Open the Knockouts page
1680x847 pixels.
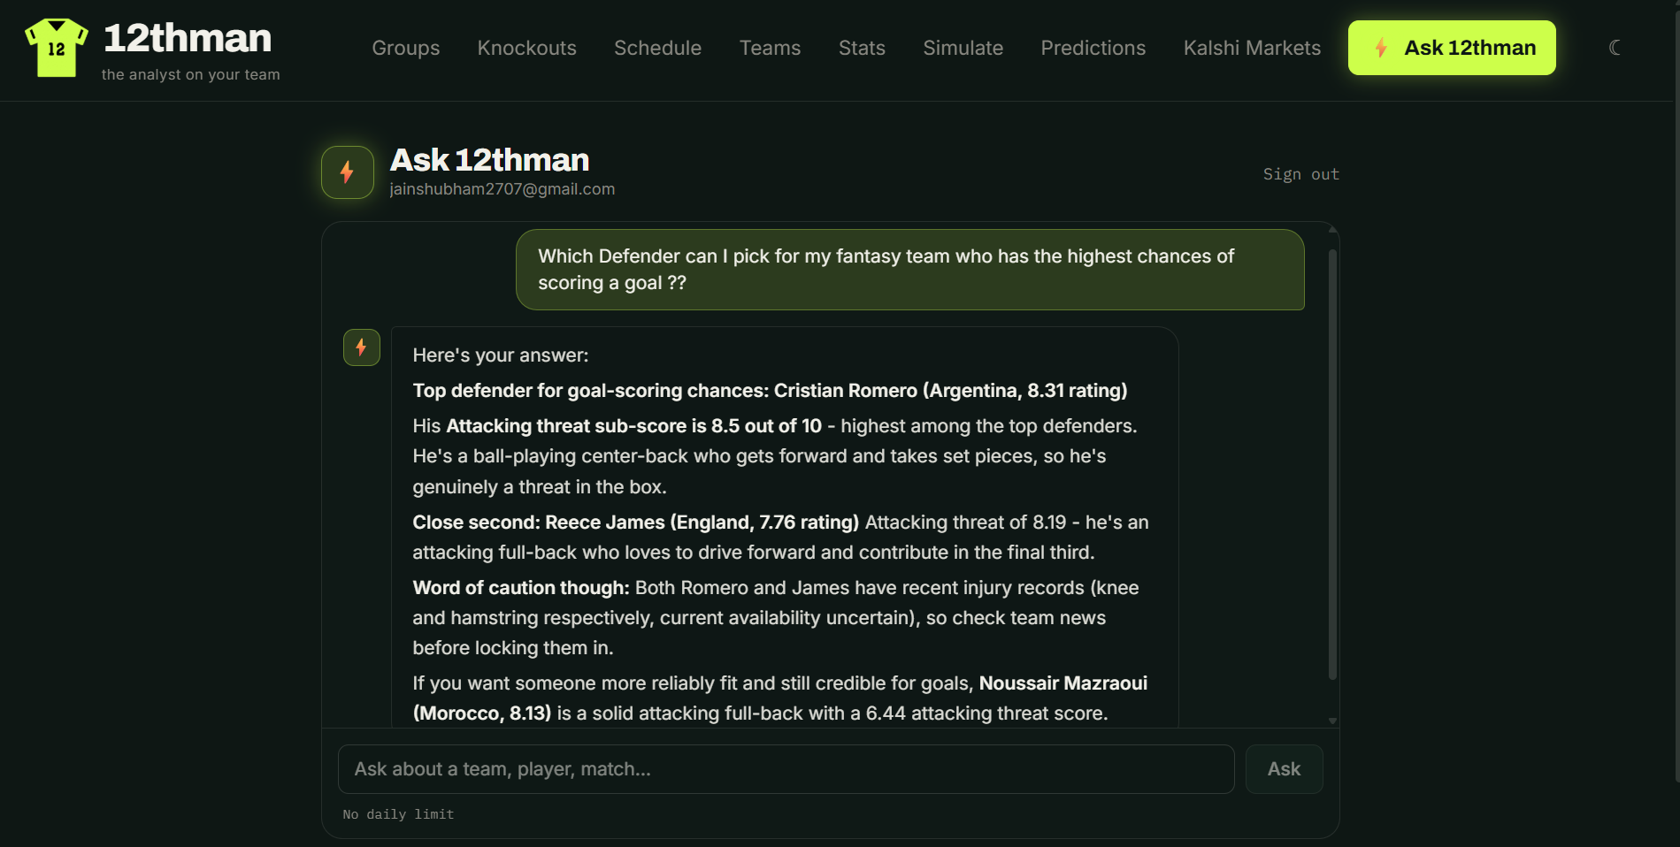click(527, 48)
